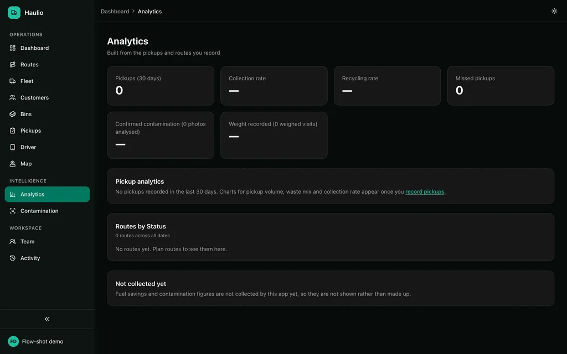Collapse the sidebar with double chevron
The height and width of the screenshot is (354, 567).
[47, 319]
